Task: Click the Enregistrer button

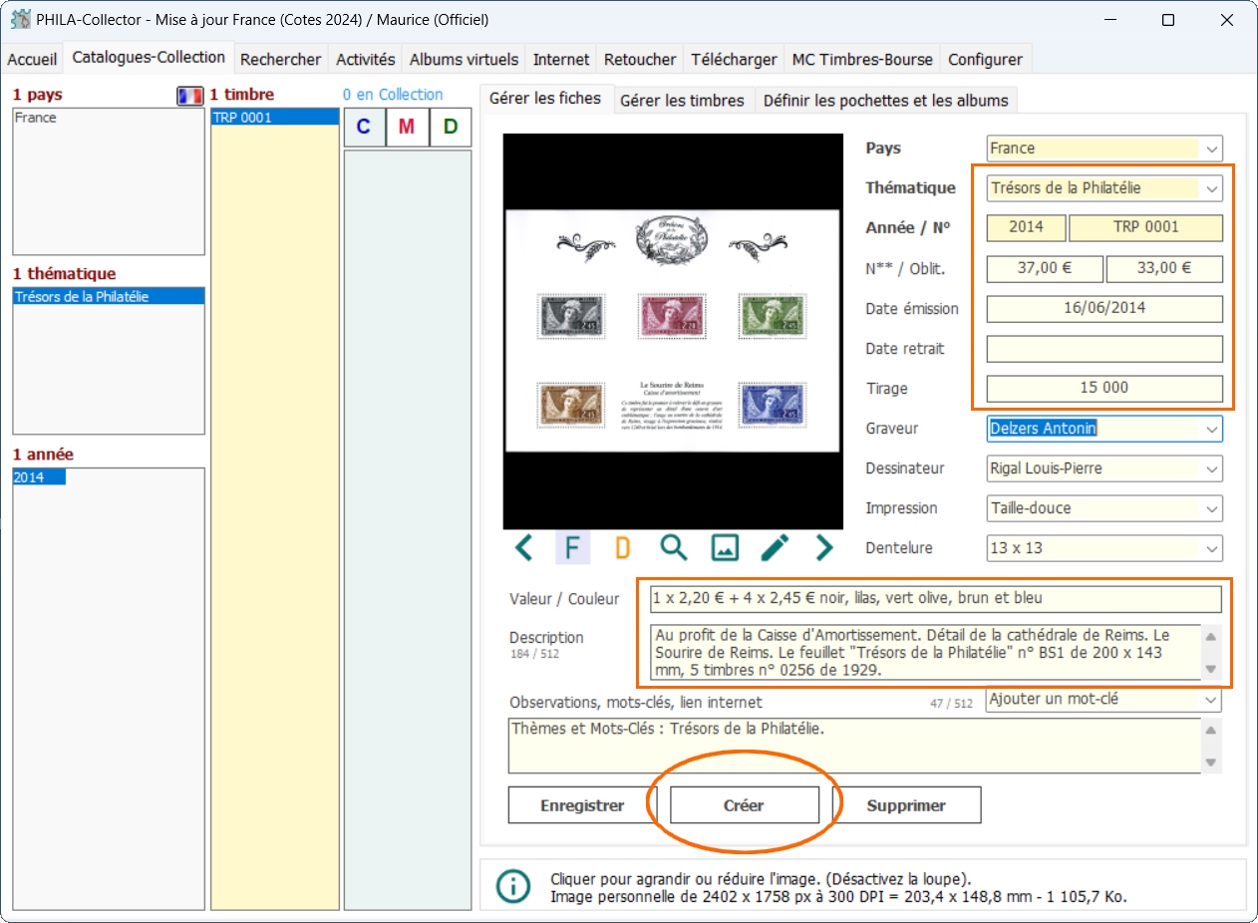Action: coord(582,805)
